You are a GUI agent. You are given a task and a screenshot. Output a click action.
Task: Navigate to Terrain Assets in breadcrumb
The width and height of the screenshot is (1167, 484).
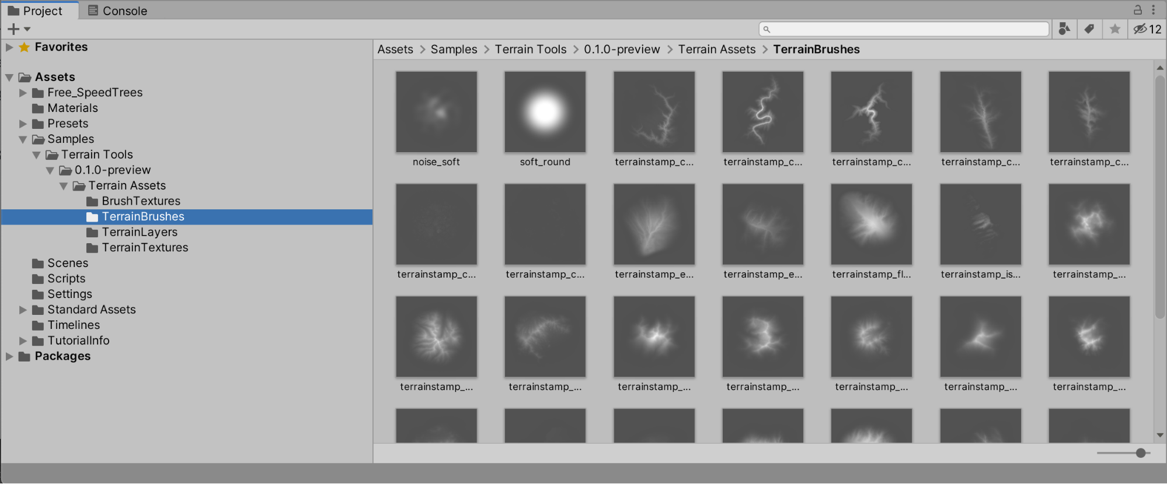[716, 50]
